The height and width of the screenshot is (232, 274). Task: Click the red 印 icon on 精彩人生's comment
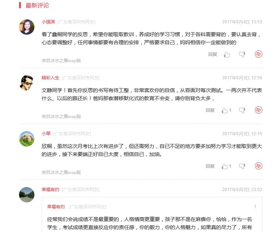[x=258, y=110]
